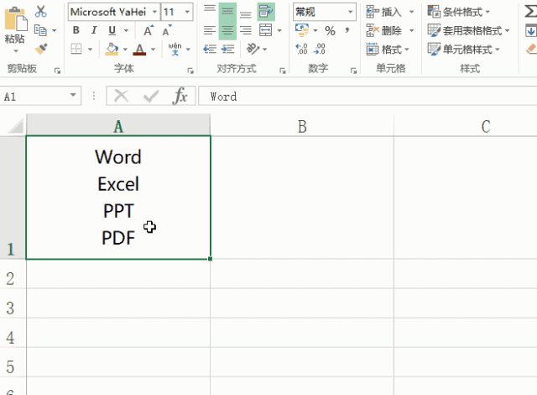
Task: Align text right
Action: point(246,30)
